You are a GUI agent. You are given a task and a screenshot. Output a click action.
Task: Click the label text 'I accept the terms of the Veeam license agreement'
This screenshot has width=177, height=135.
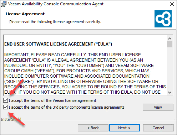(x=52, y=100)
